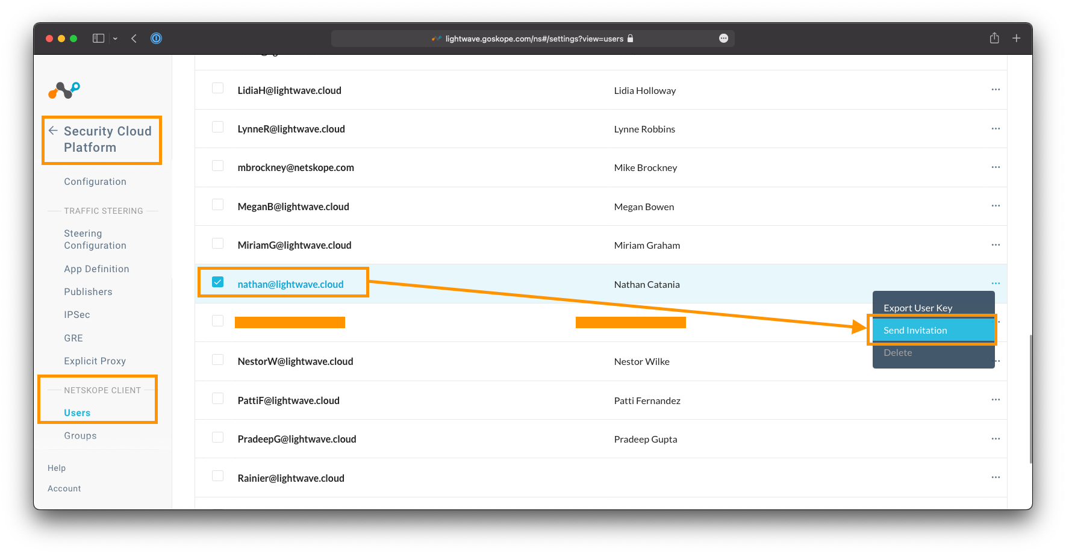Choose Send Invitation from the context menu
The image size is (1066, 554).
click(915, 331)
